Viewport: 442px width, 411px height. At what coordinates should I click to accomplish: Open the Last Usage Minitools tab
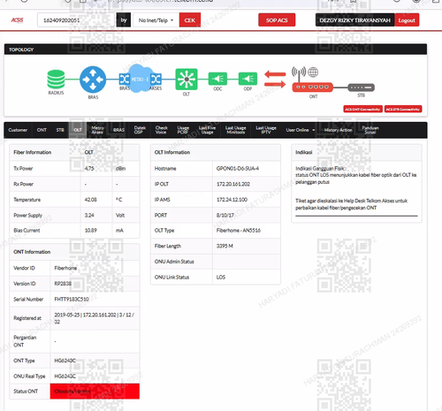coord(235,130)
